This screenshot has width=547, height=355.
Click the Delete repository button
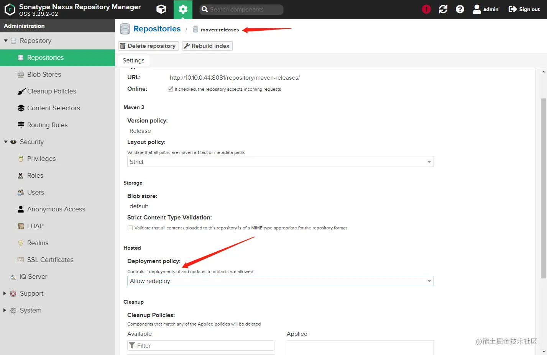pos(148,46)
